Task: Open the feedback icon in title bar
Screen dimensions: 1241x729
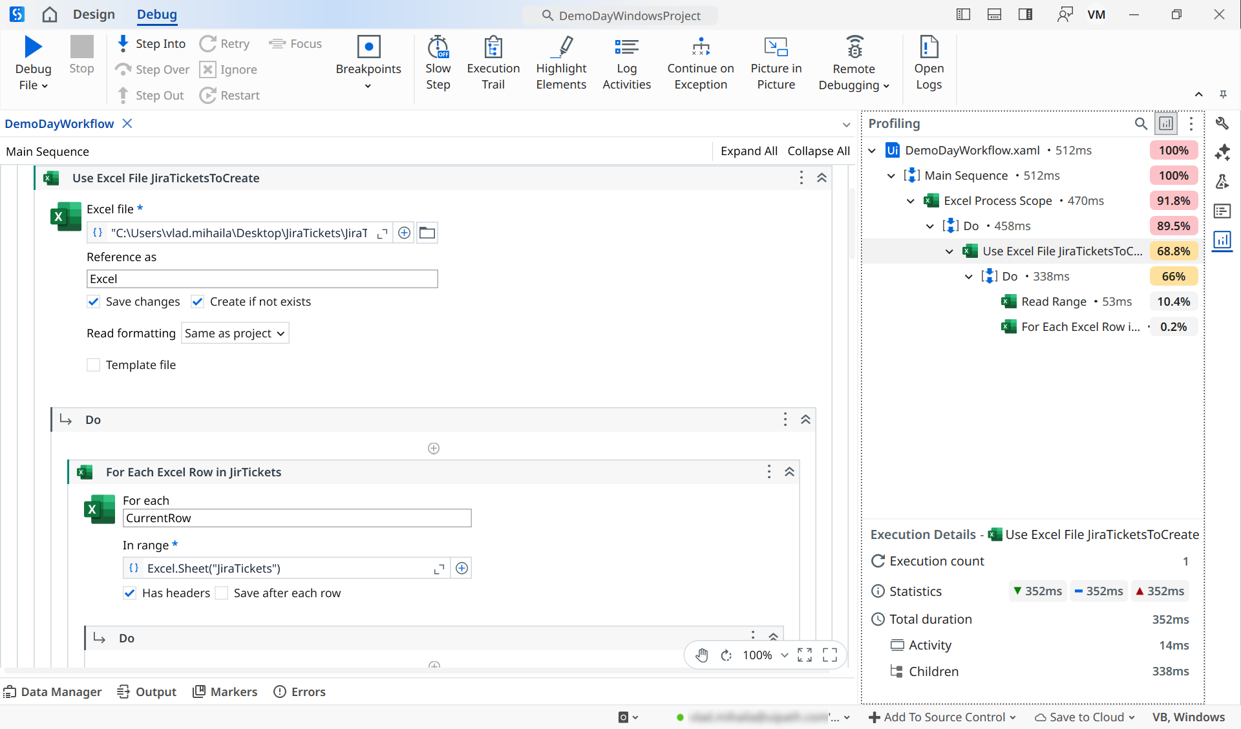Action: point(1065,14)
